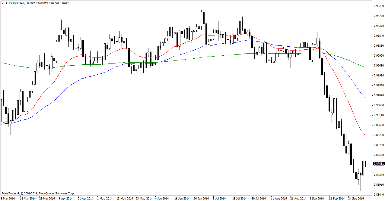
Task: Click the 0.92920 level on price axis
Action: (379, 56)
